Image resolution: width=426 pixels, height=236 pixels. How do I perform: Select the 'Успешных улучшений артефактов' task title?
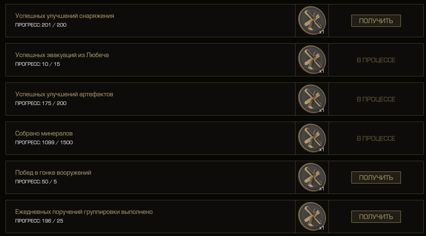64,95
